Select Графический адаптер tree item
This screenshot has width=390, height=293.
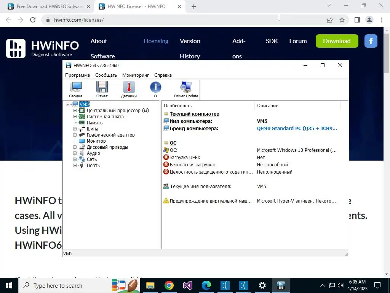tap(111, 135)
